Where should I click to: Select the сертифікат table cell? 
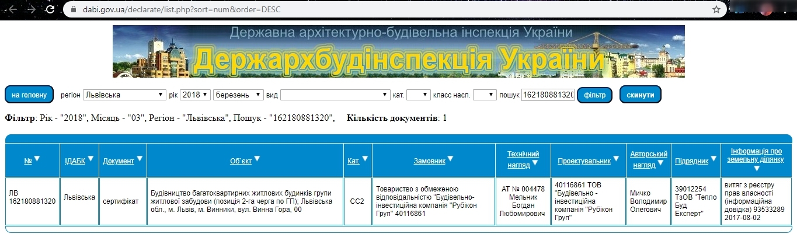[x=122, y=201]
